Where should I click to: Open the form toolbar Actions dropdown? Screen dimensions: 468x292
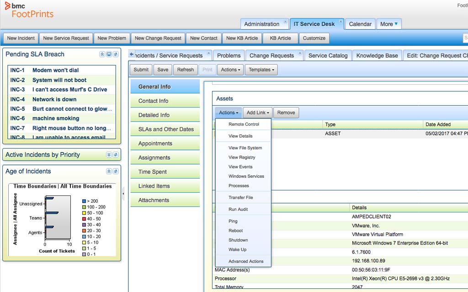point(230,70)
